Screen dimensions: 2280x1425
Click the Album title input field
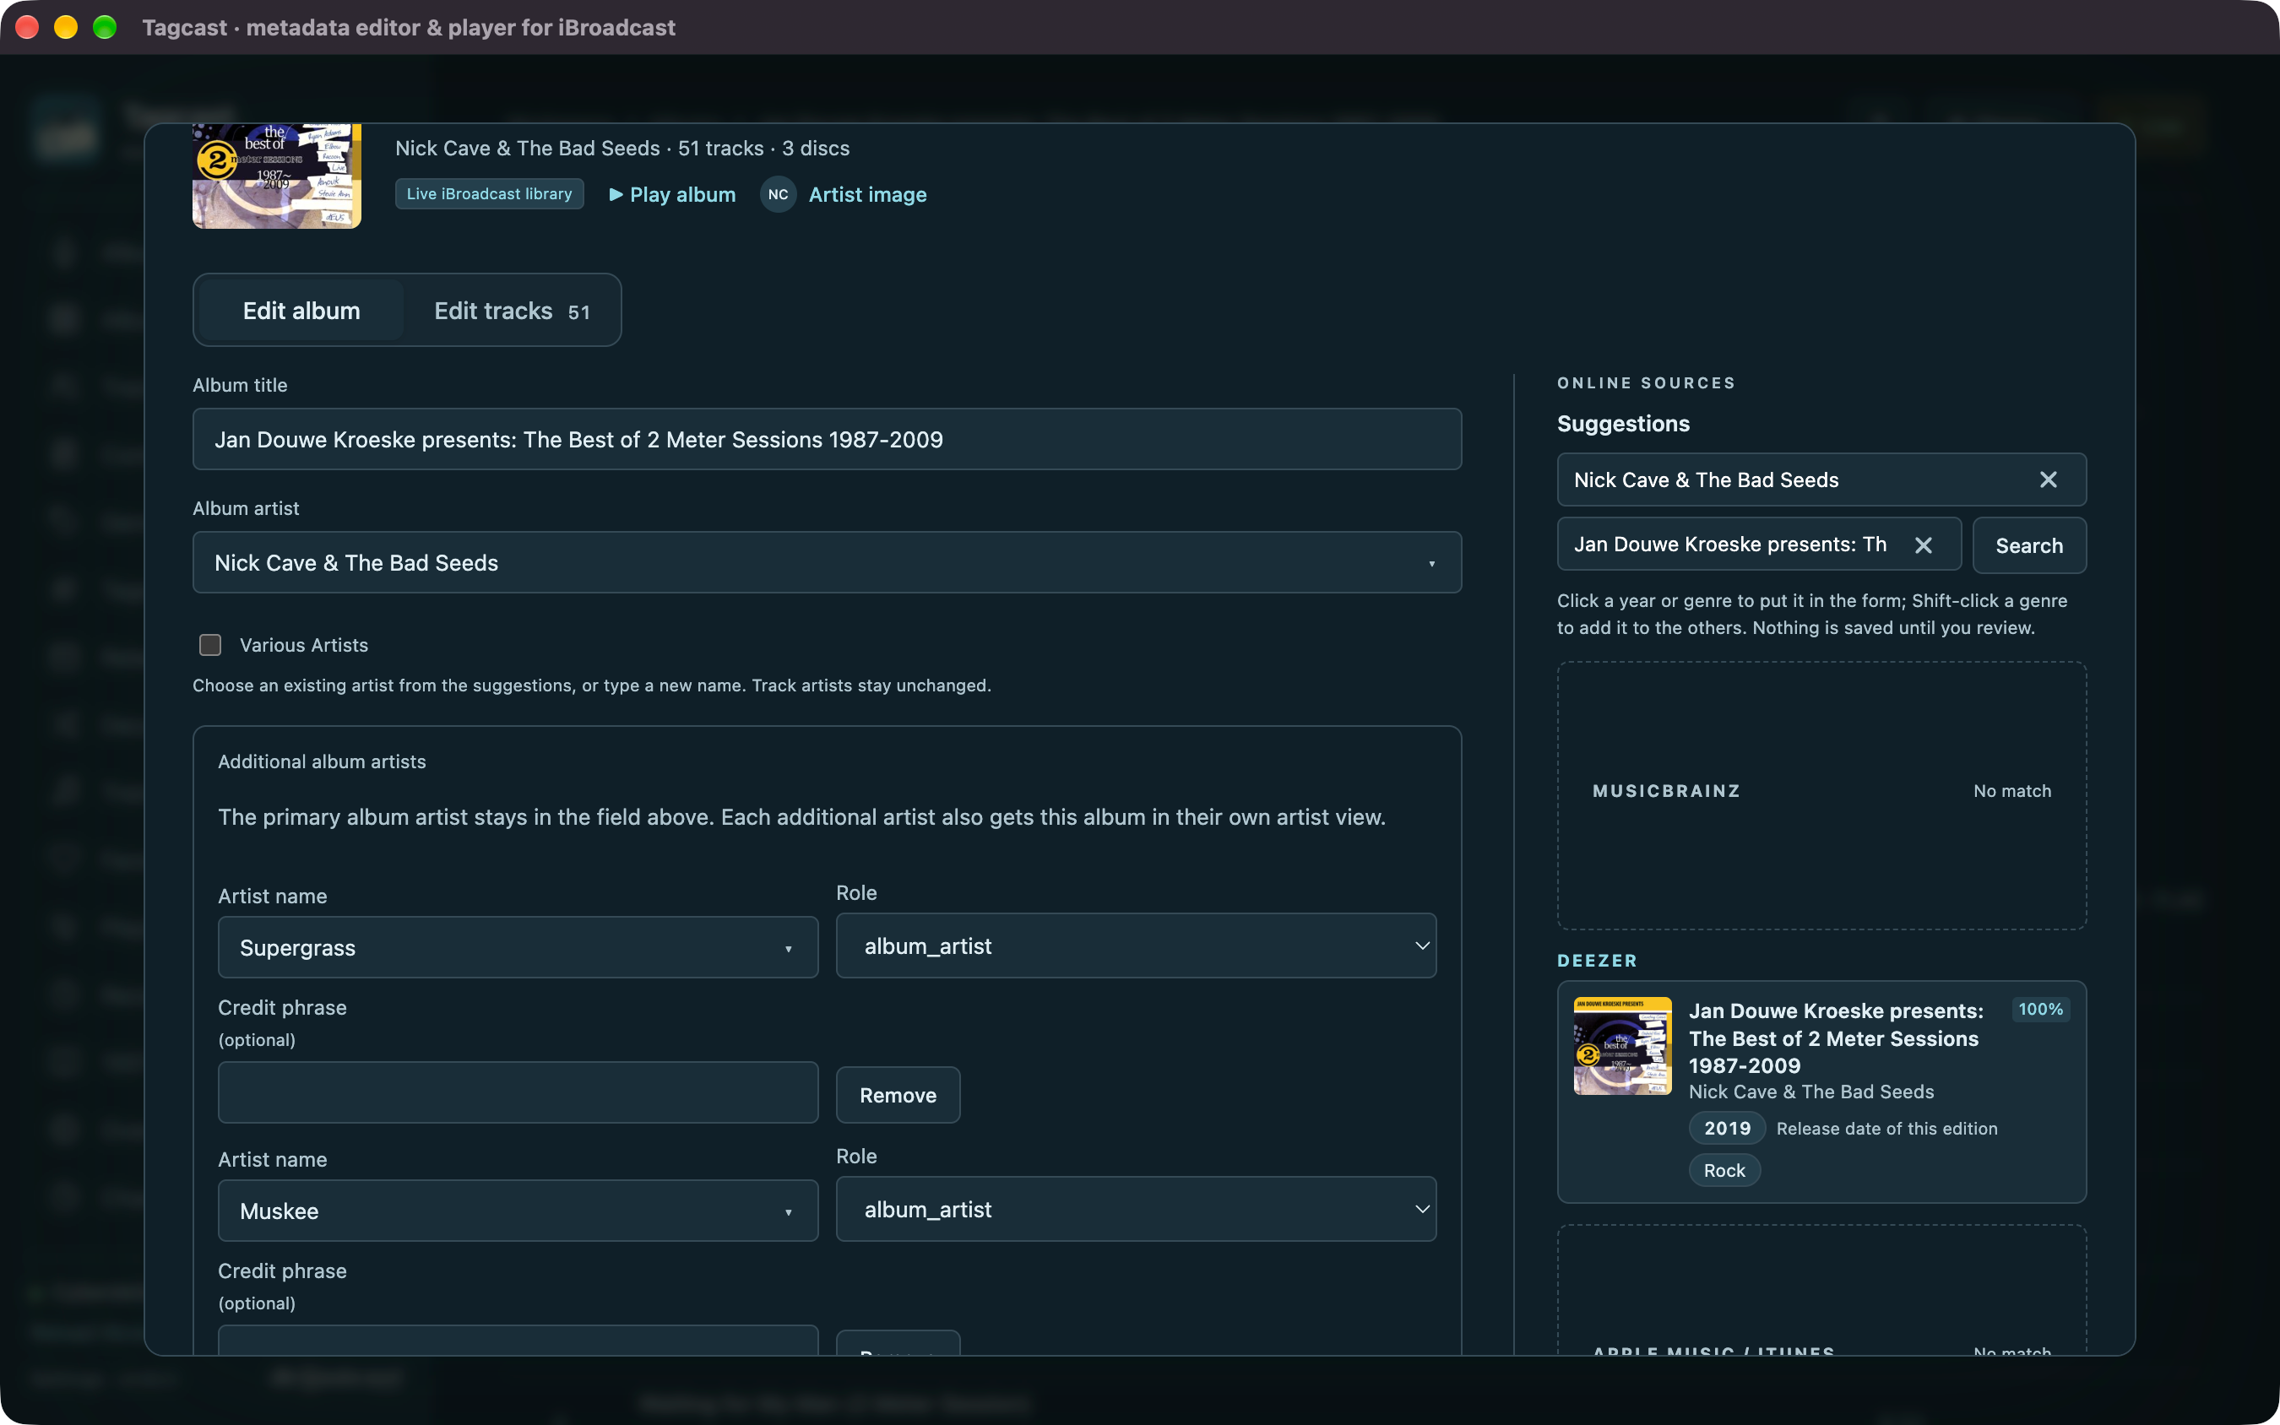[x=827, y=439]
